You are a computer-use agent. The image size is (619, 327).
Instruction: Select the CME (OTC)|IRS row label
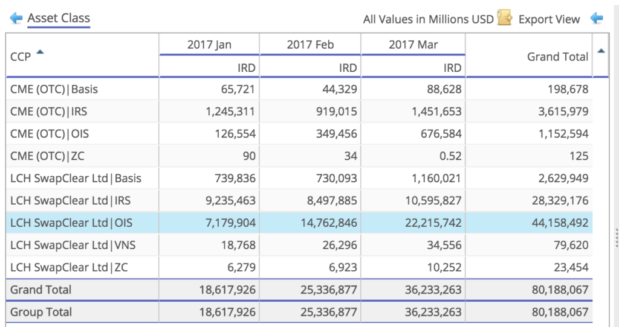48,112
